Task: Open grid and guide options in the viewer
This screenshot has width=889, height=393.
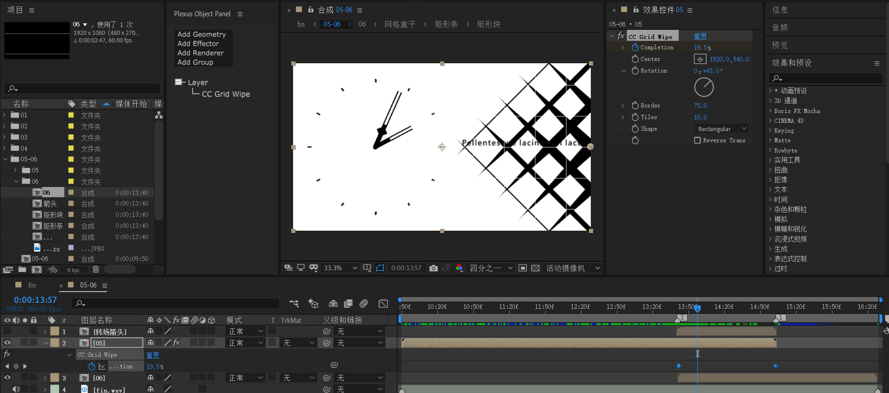Action: (x=367, y=268)
